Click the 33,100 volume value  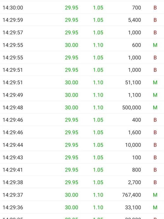133,208
